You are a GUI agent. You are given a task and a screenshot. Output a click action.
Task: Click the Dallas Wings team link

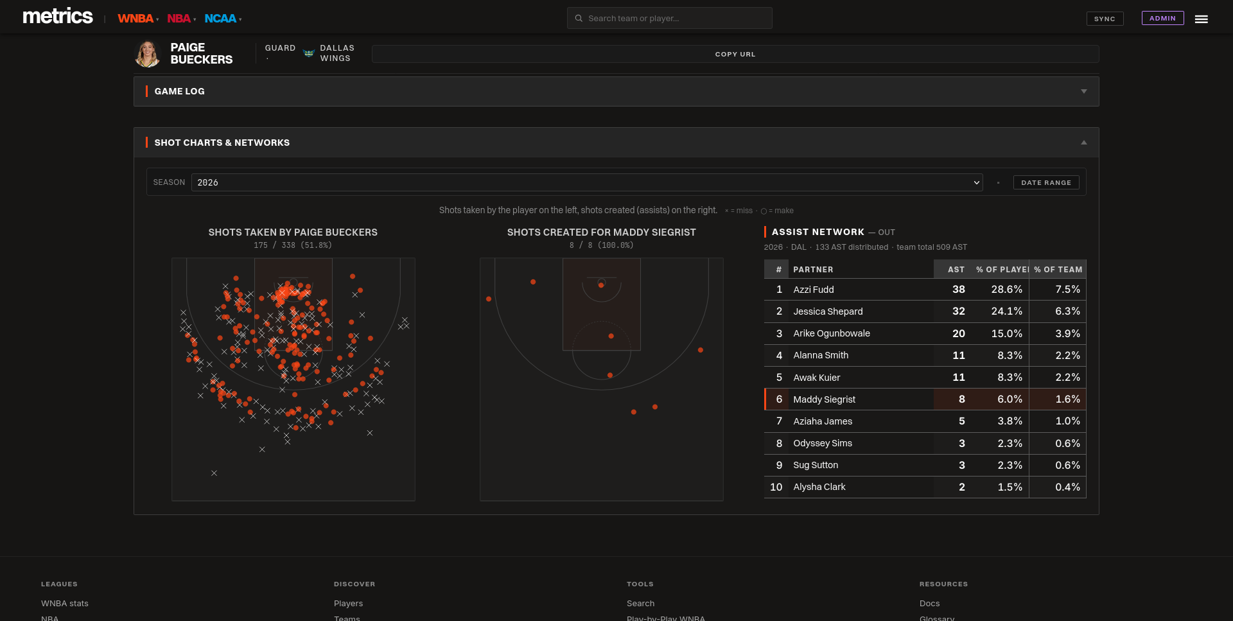pos(337,53)
